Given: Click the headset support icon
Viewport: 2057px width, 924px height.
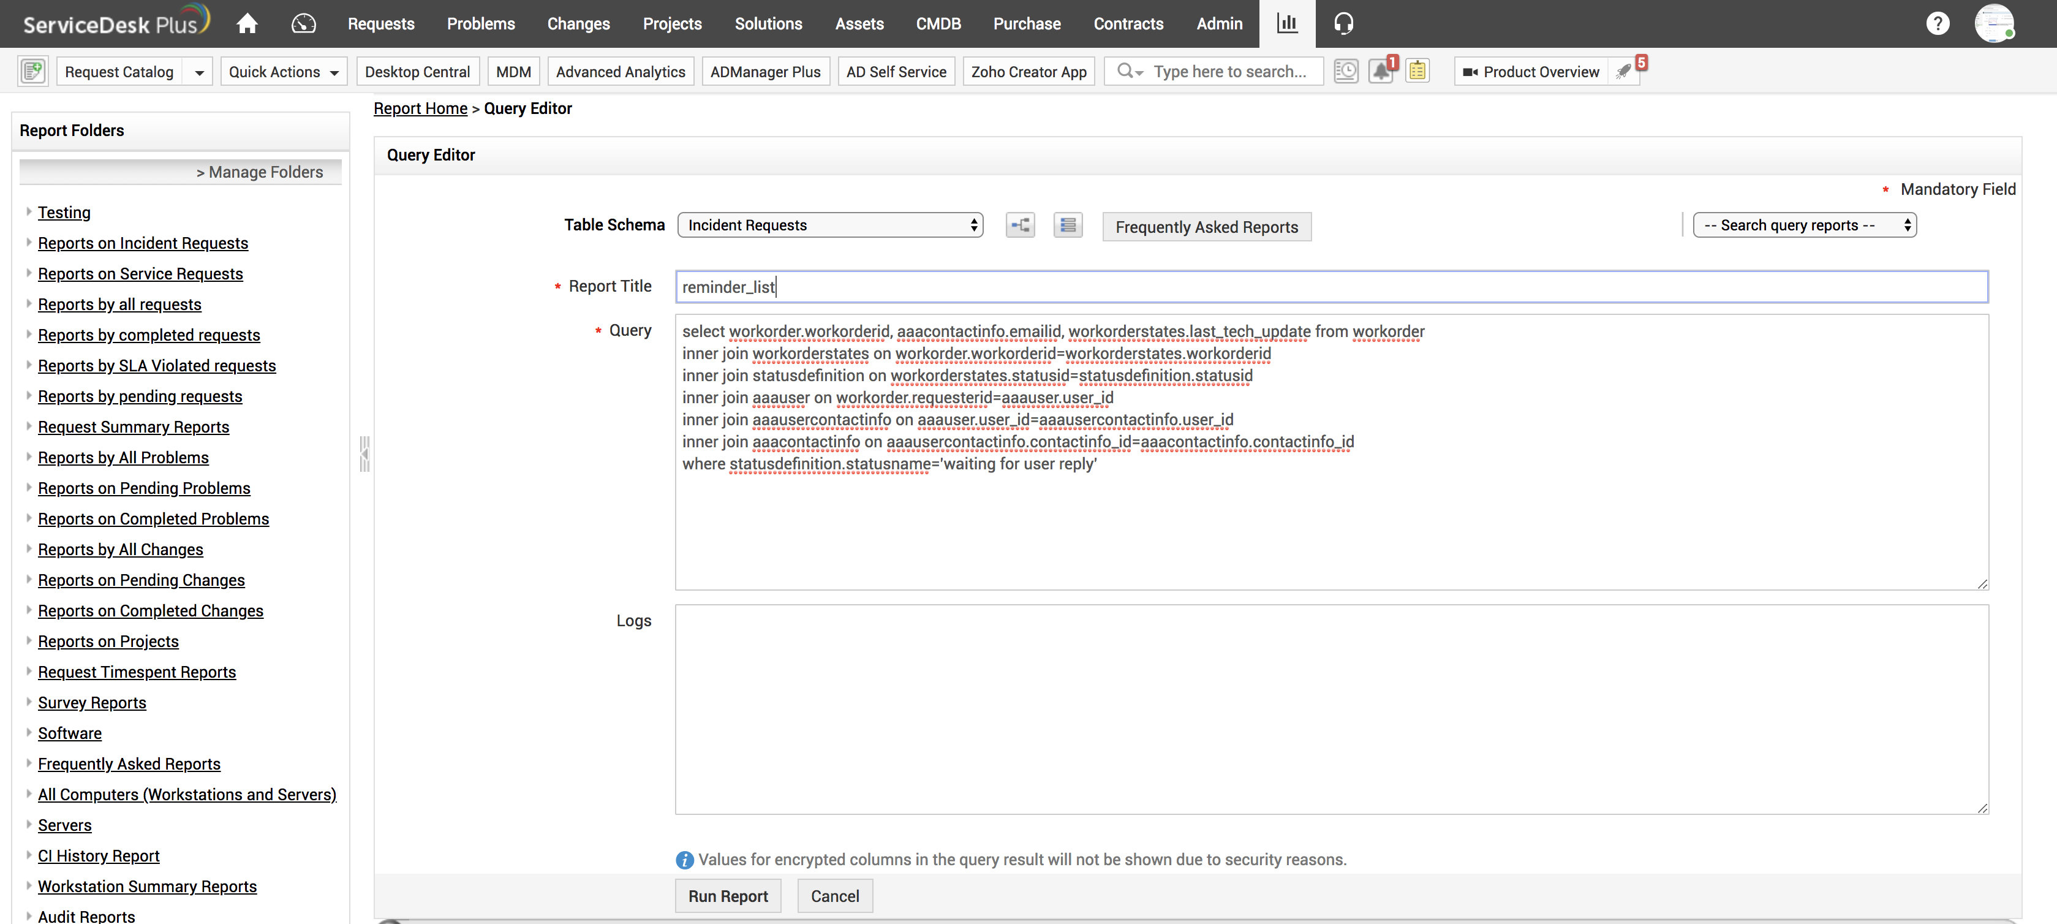Looking at the screenshot, I should (1343, 24).
